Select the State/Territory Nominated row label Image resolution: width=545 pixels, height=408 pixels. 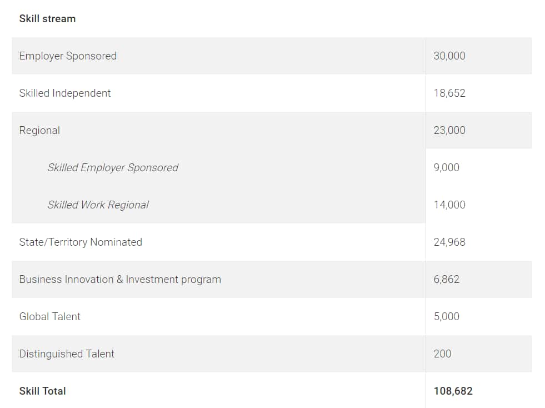coord(81,242)
